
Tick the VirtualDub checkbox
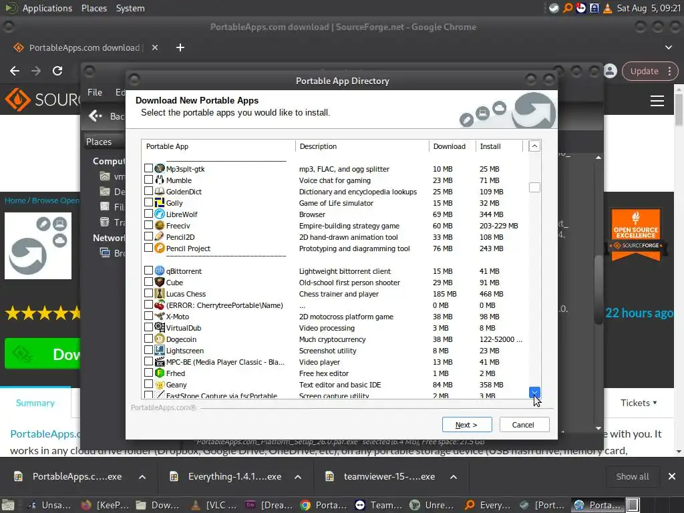tap(148, 327)
